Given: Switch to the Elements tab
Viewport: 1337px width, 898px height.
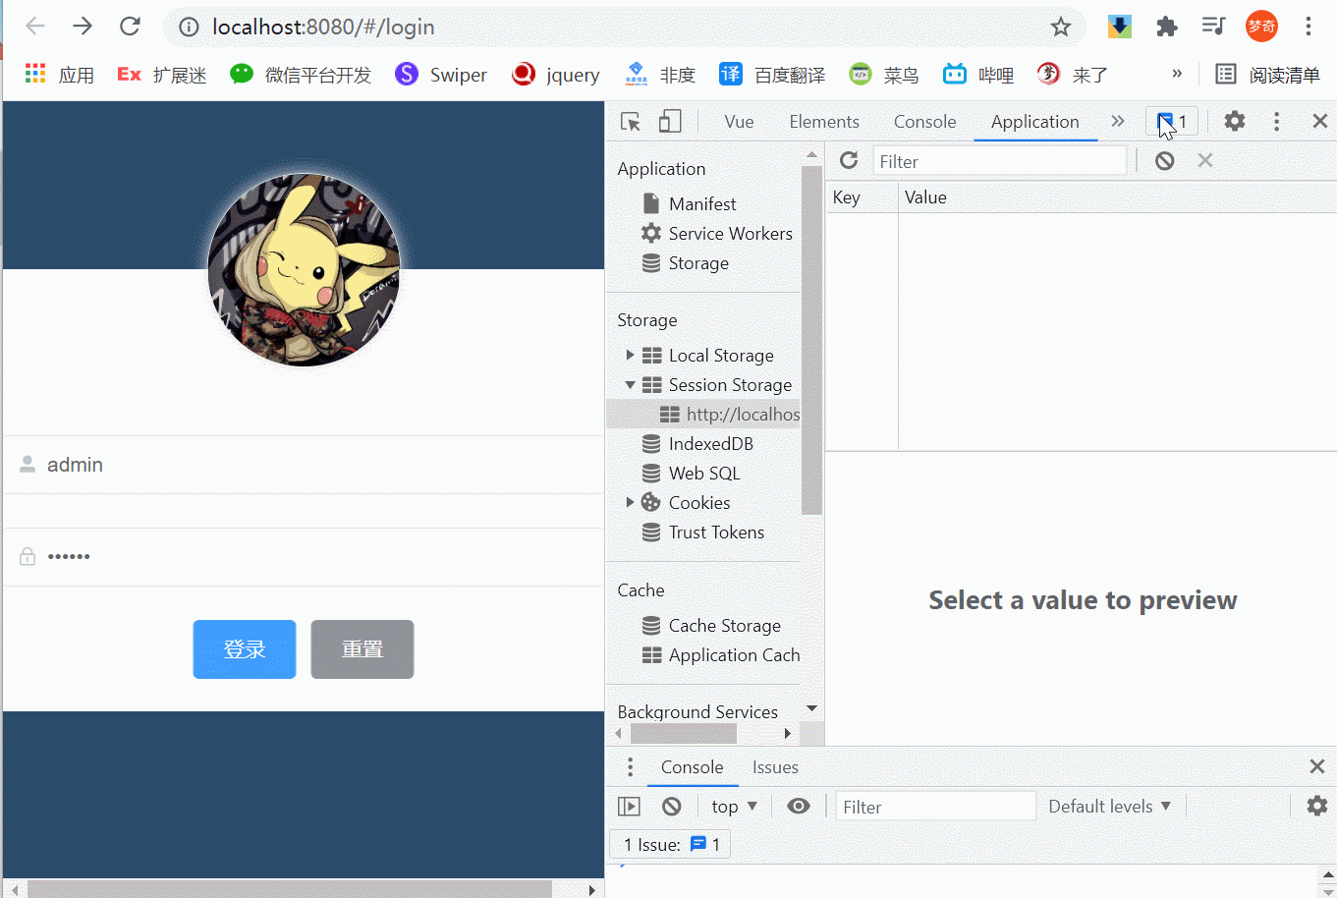Looking at the screenshot, I should 823,122.
